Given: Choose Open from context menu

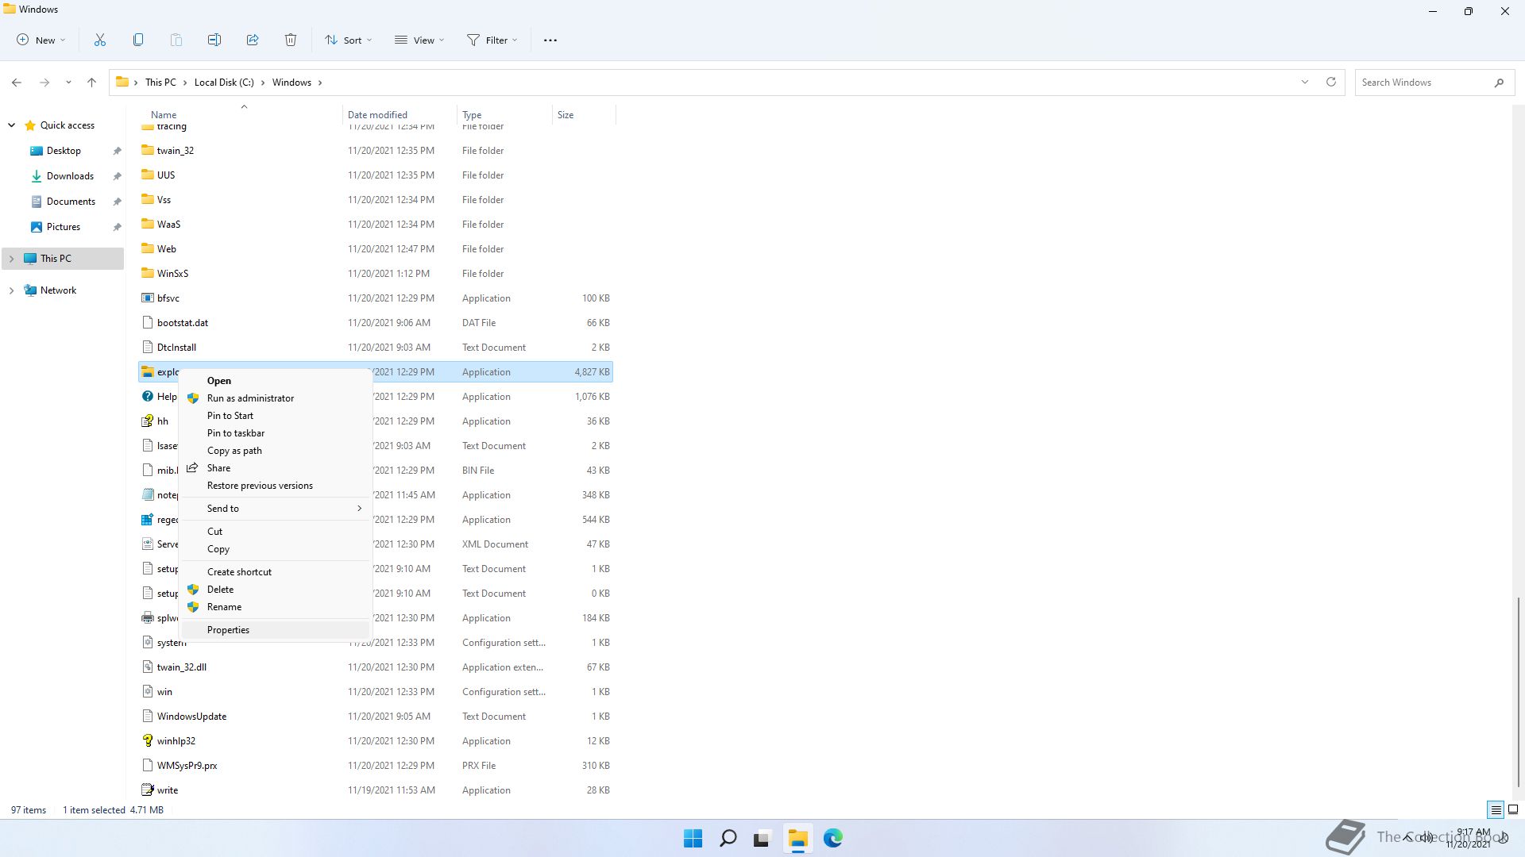Looking at the screenshot, I should point(276,381).
